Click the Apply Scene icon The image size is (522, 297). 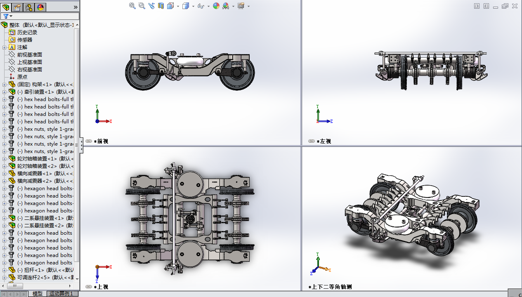(x=226, y=6)
